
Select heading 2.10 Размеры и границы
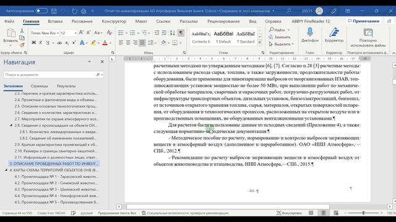click(56, 151)
